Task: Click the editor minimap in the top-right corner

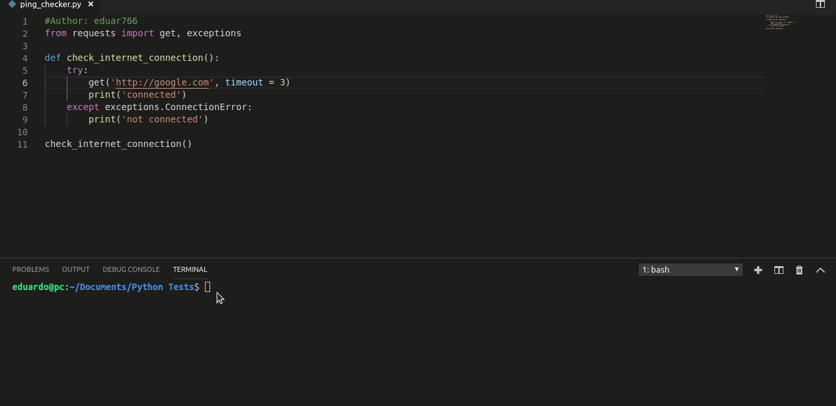Action: pyautogui.click(x=780, y=21)
